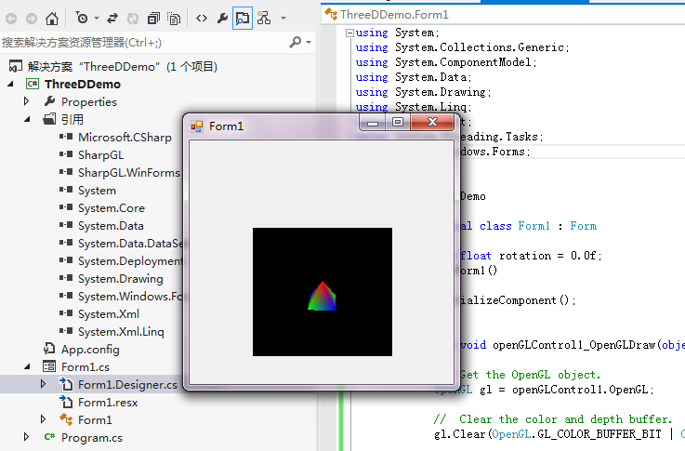Collapse the using directives outlining block
This screenshot has height=451, width=685.
tap(349, 33)
